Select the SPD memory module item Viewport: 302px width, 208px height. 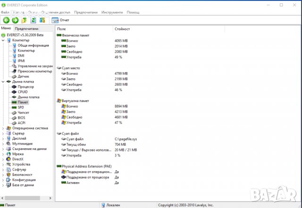coord(21,108)
